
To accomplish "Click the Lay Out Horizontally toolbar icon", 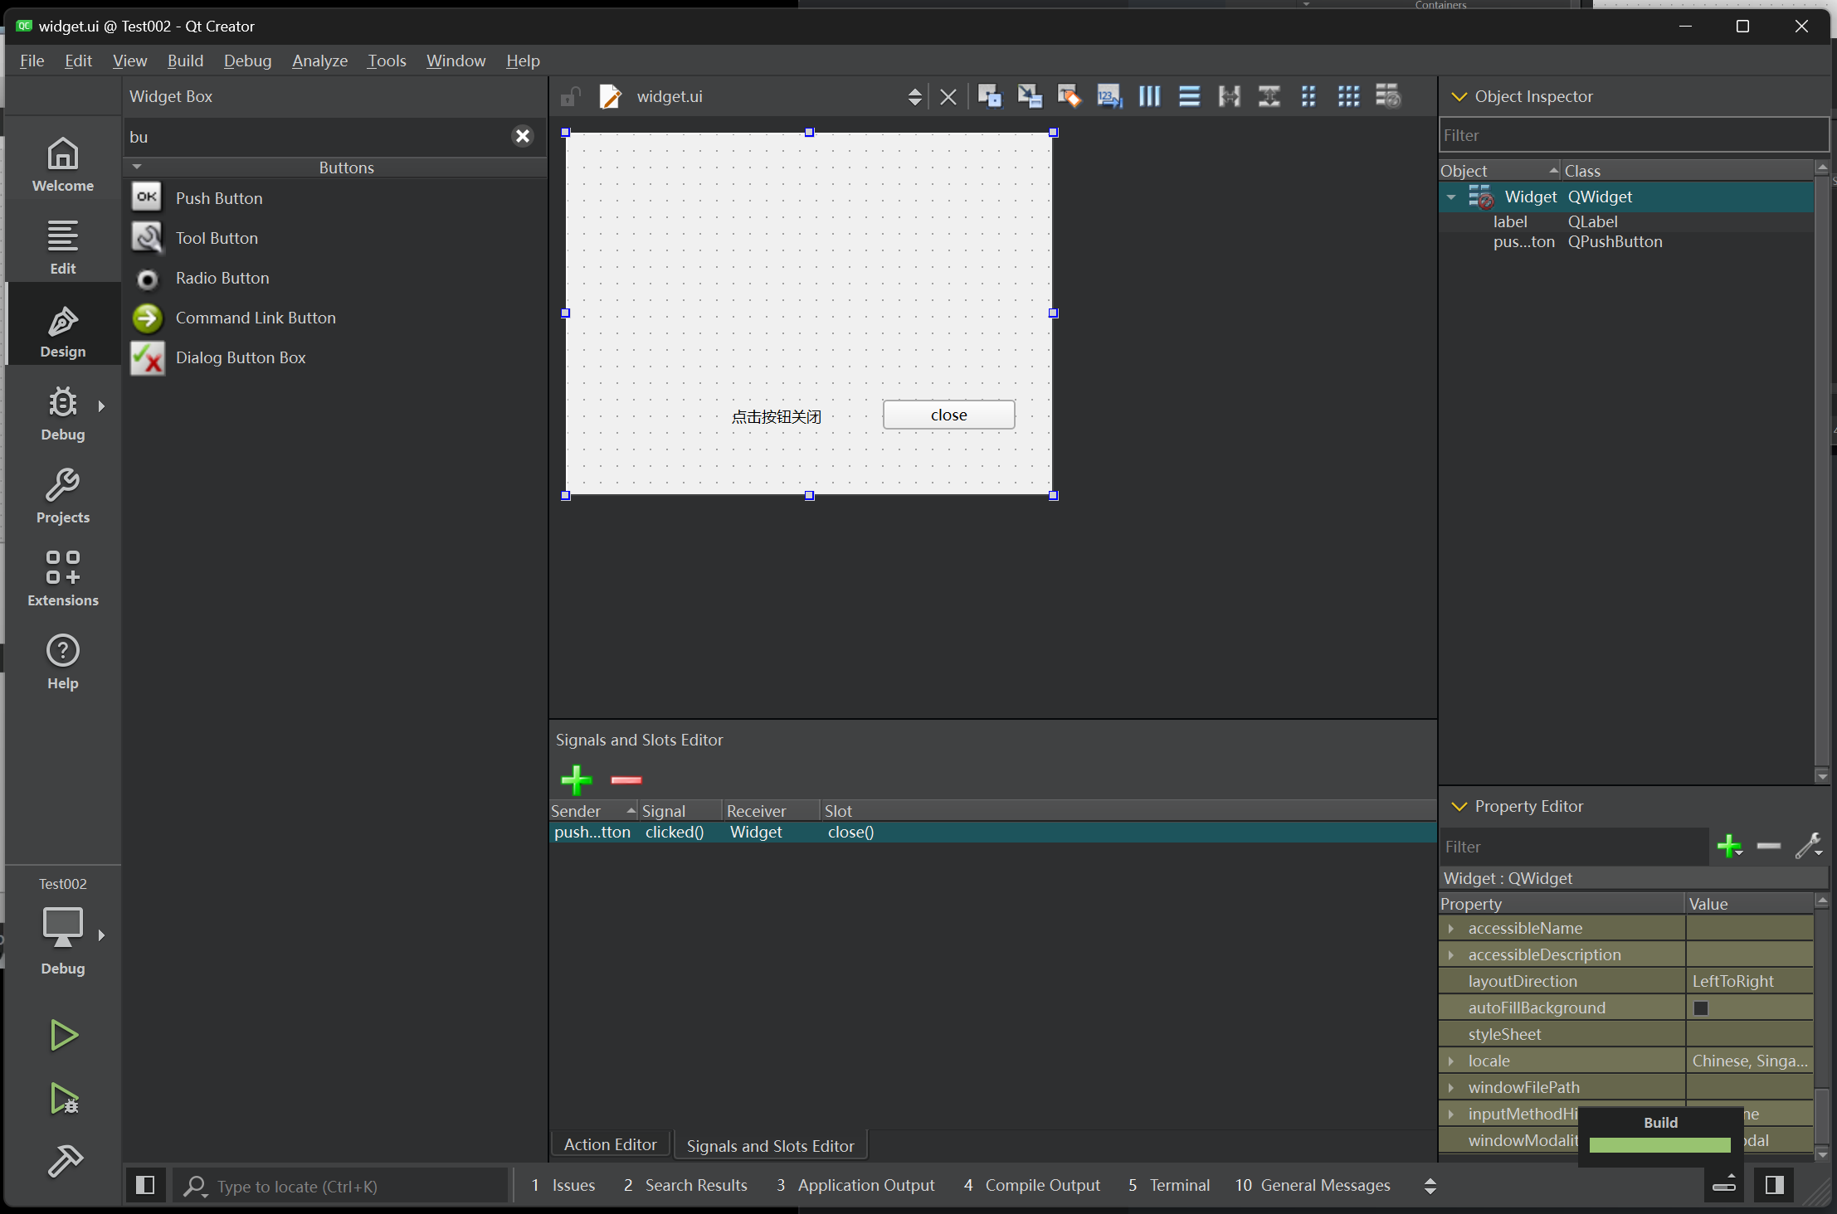I will 1149,97.
